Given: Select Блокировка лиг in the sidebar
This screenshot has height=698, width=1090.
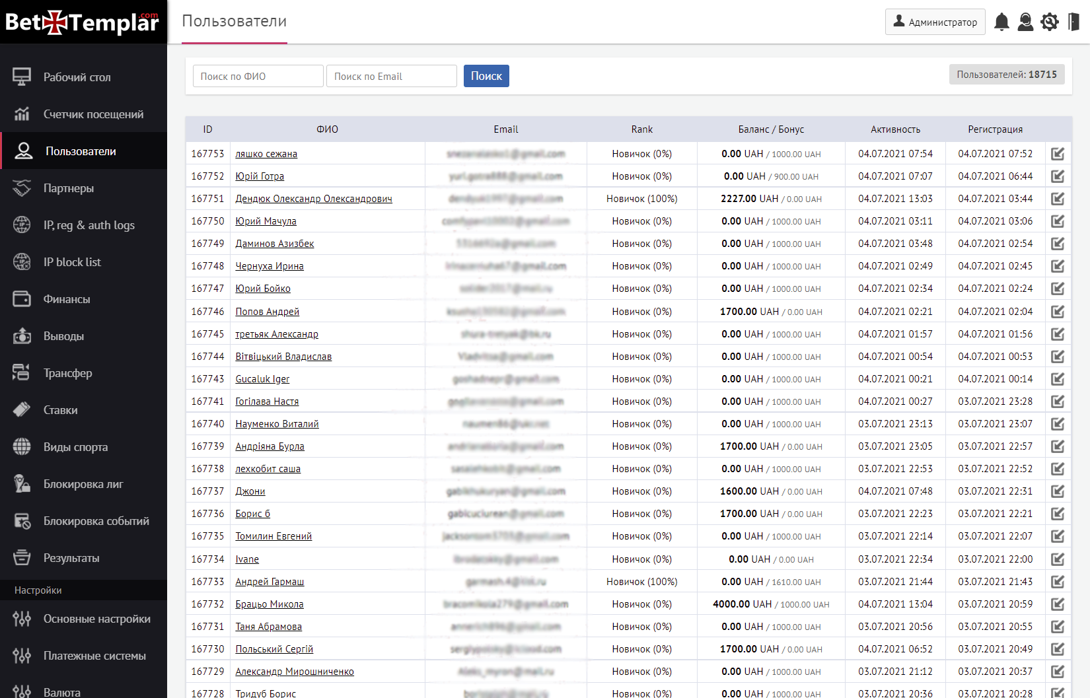Looking at the screenshot, I should [x=83, y=484].
